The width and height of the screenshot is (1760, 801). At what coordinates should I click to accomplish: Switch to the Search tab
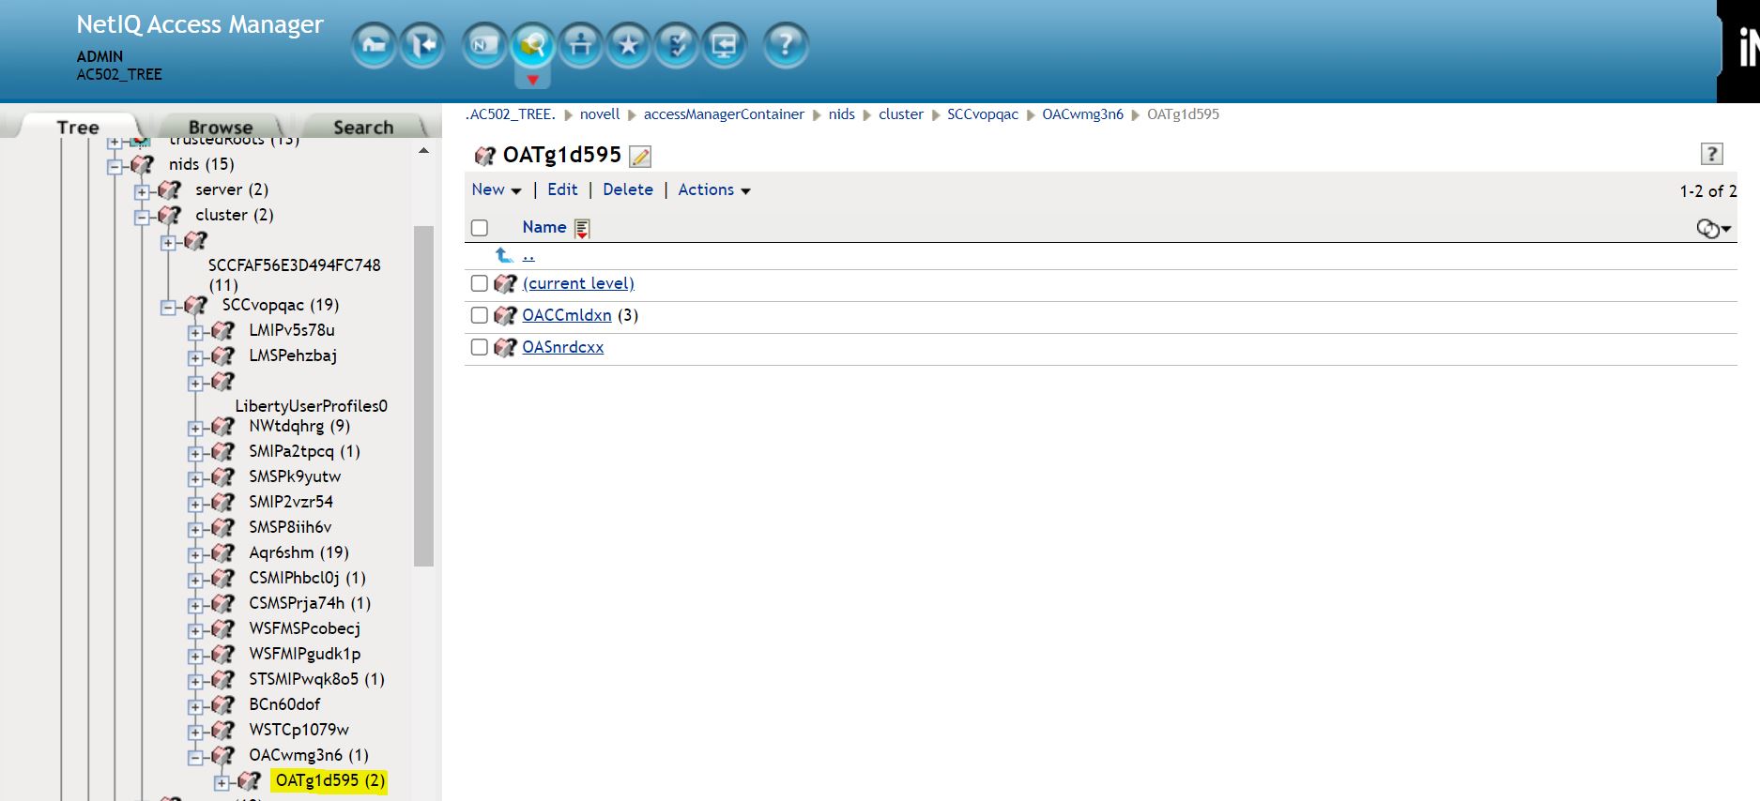(x=363, y=127)
